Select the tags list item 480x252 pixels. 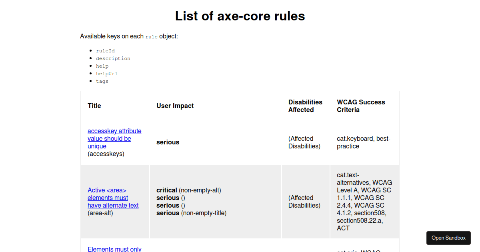(x=102, y=81)
